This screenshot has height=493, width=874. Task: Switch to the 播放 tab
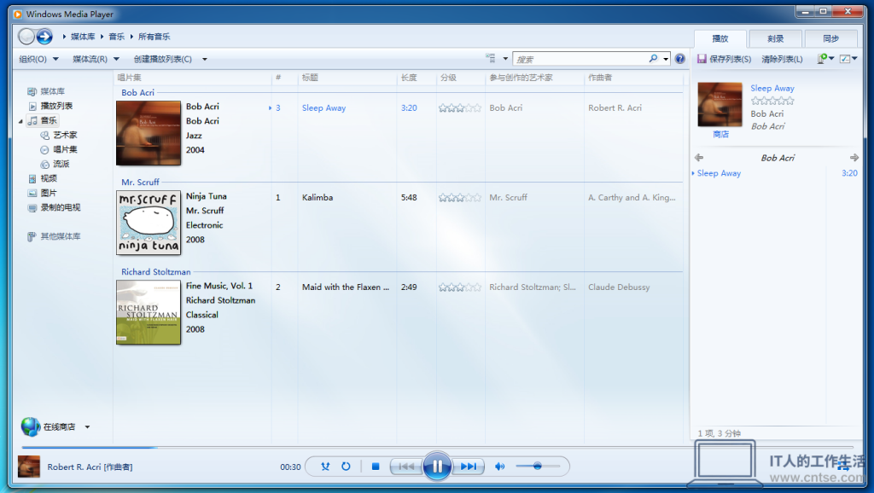point(720,38)
